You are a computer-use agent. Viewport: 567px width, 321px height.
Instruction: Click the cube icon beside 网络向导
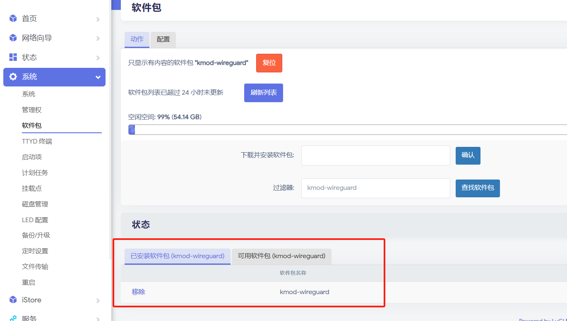pos(13,38)
